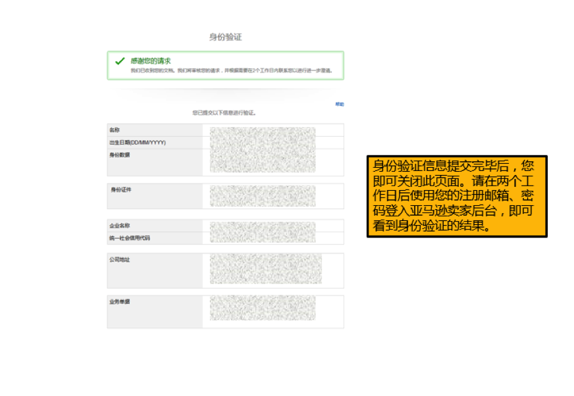Click the 身份验证 page title

coord(225,37)
